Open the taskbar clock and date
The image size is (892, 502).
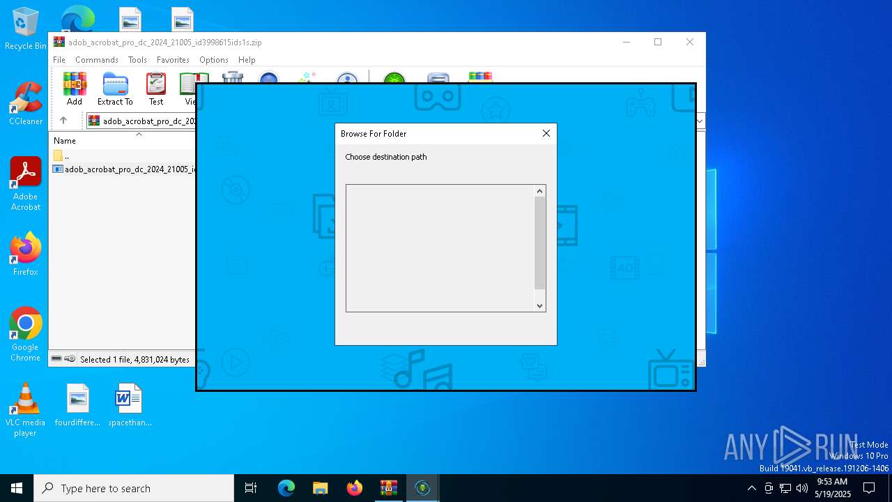click(x=832, y=488)
